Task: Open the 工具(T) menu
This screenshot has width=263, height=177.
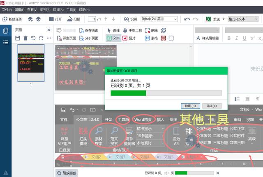Action: (71, 10)
